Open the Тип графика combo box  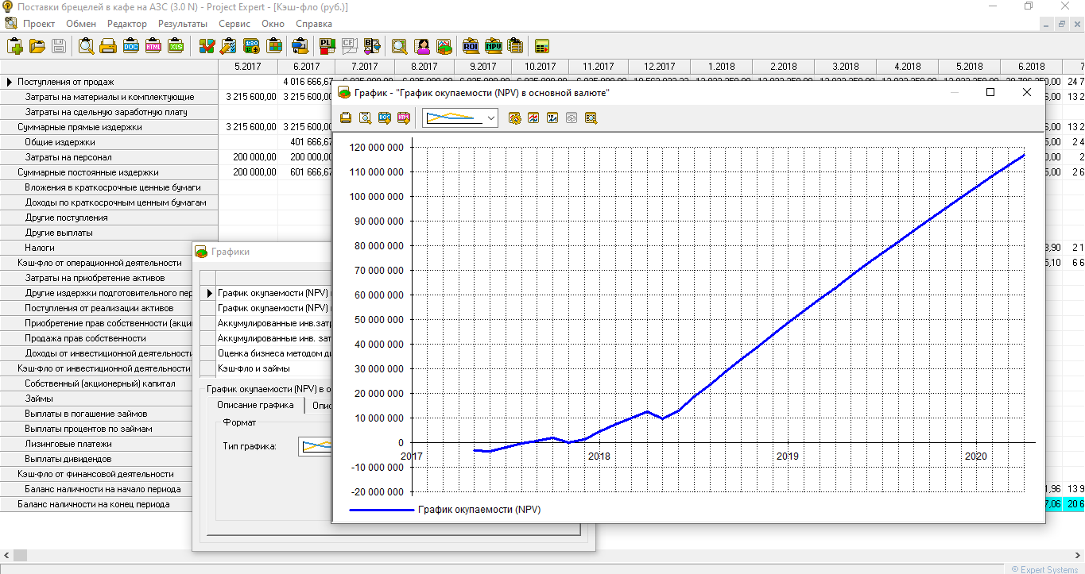[316, 446]
